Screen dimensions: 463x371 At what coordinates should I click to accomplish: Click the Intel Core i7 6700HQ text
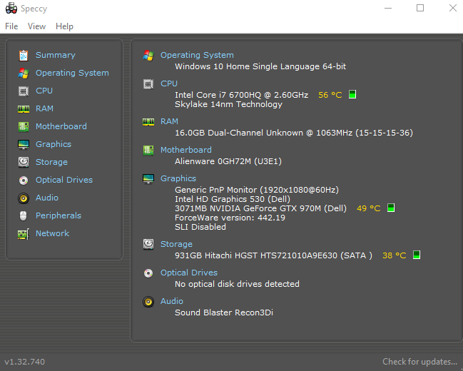(x=242, y=95)
